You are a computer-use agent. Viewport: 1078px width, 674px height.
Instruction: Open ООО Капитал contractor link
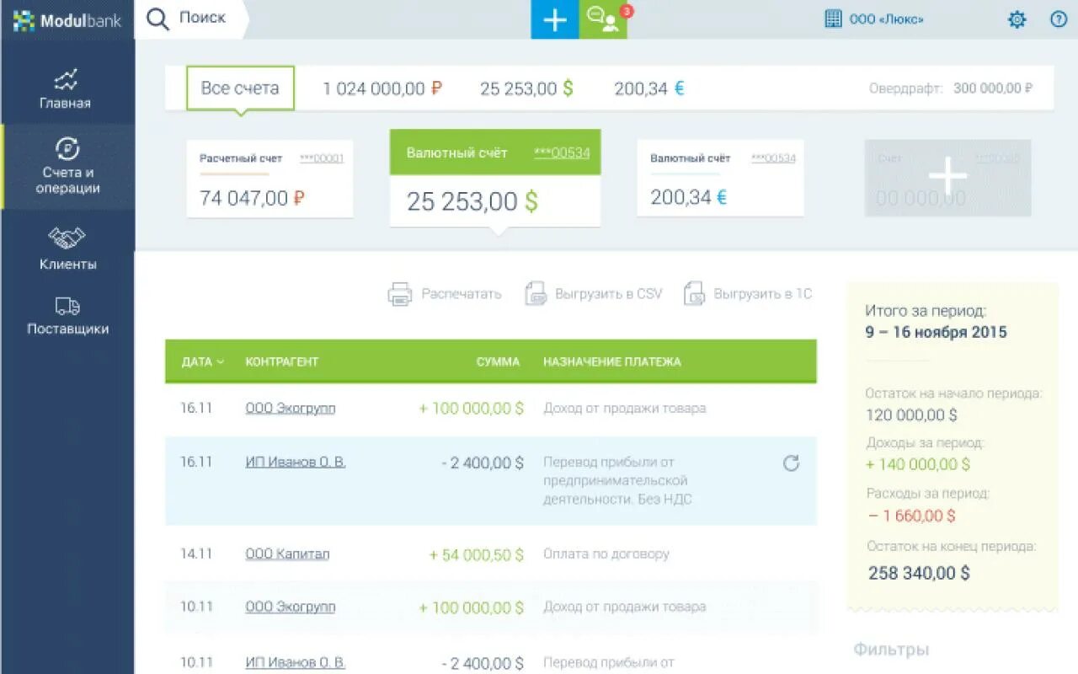click(287, 554)
